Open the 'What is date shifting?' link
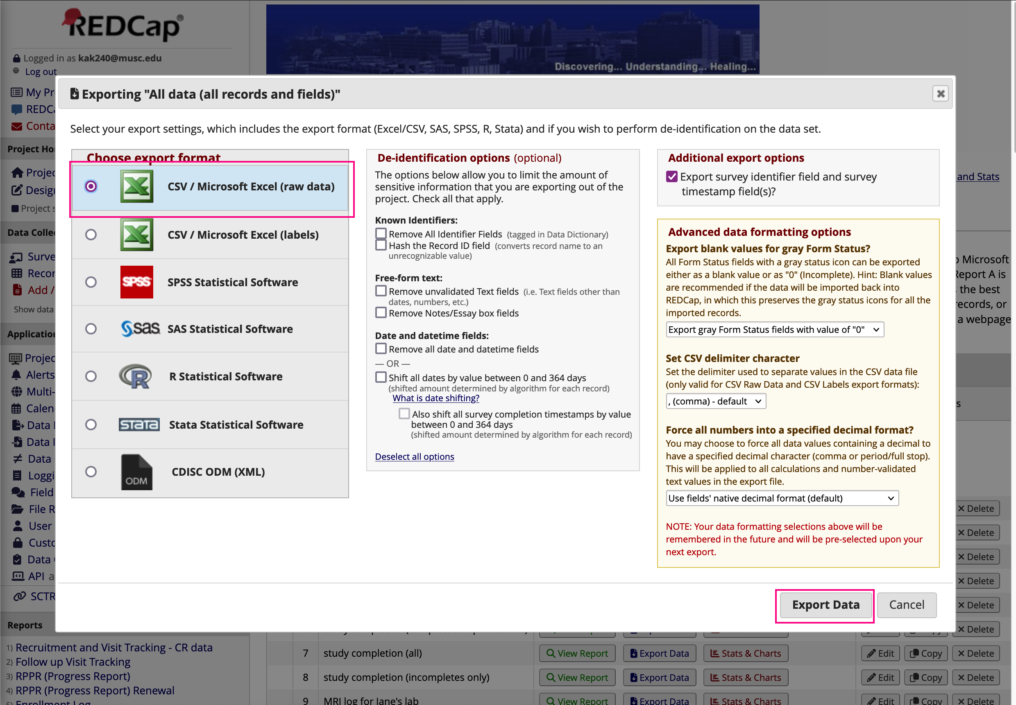 [436, 398]
